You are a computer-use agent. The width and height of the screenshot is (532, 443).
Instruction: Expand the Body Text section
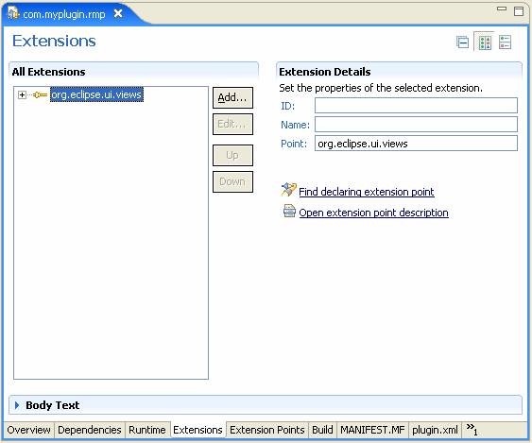(17, 405)
